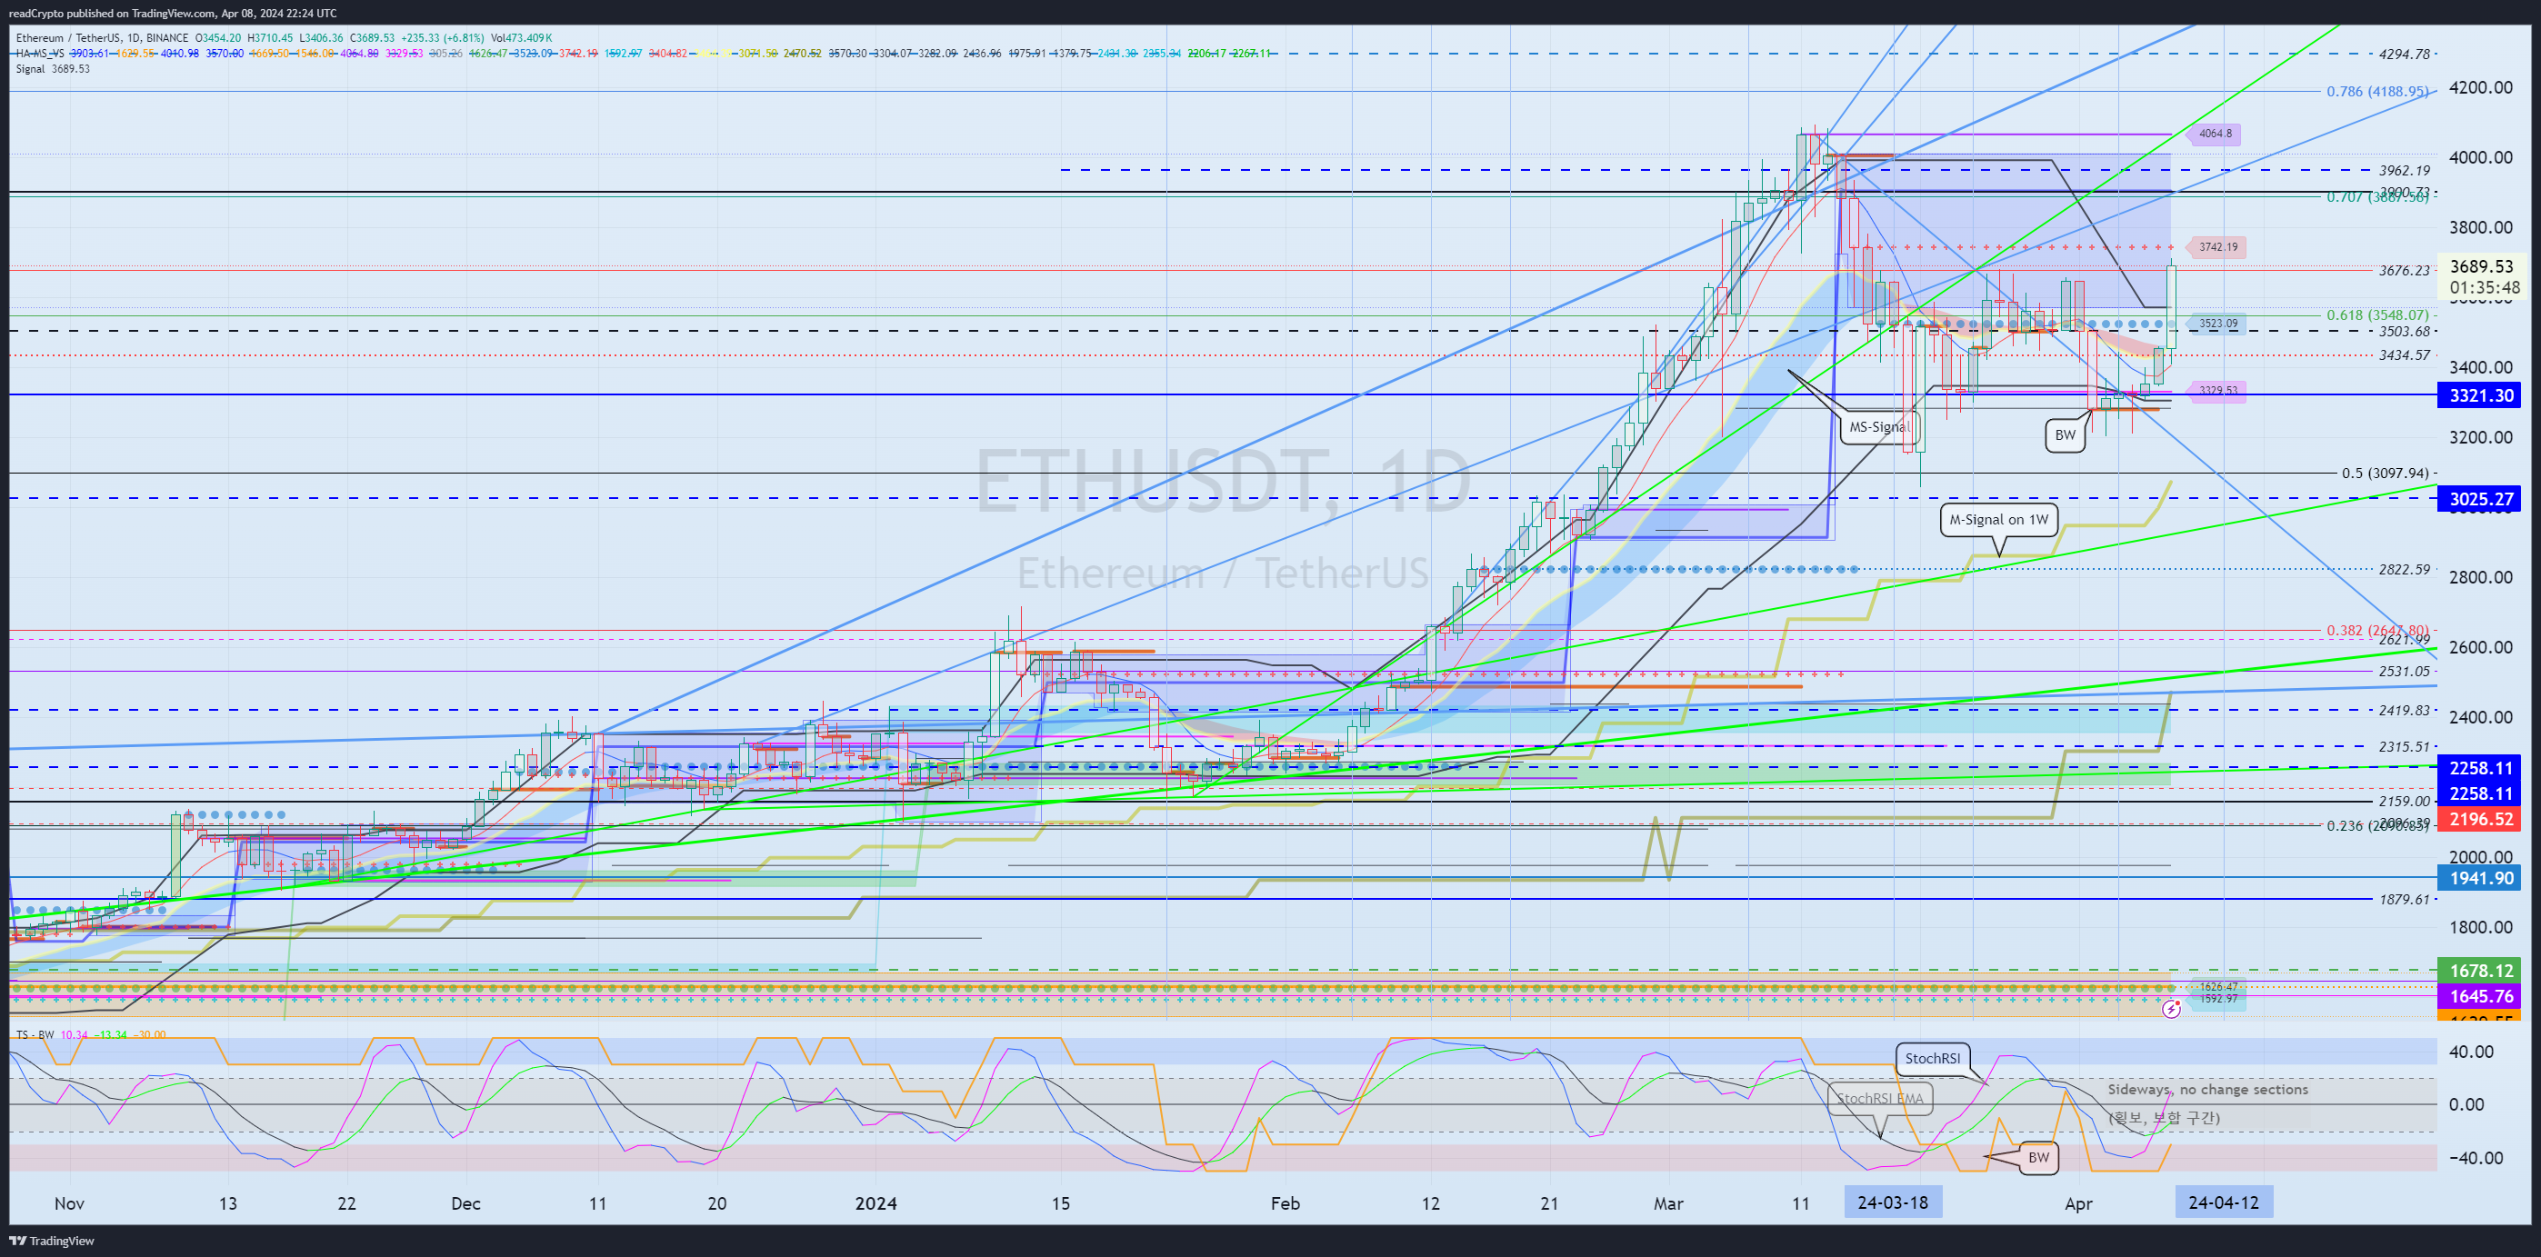Click the 2531.05 horizontal line label
Viewport: 2541px width, 1257px height.
(x=2404, y=672)
